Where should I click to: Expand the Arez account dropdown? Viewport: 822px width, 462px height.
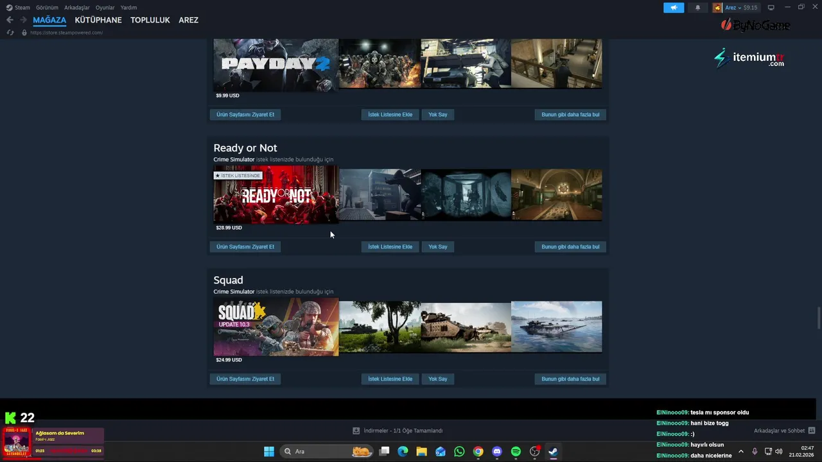click(741, 8)
